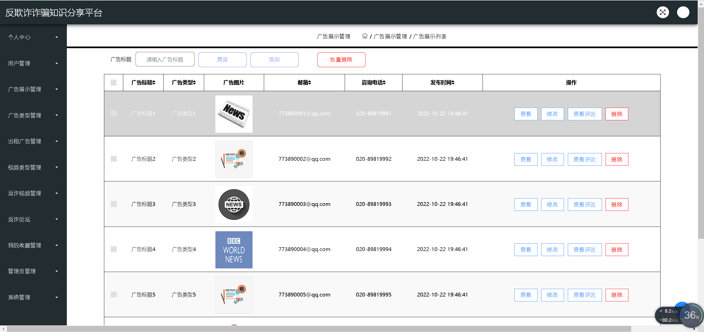Click phone number 020-89819994 cell

coord(374,249)
